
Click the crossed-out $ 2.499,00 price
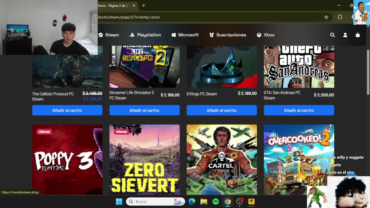92,93
